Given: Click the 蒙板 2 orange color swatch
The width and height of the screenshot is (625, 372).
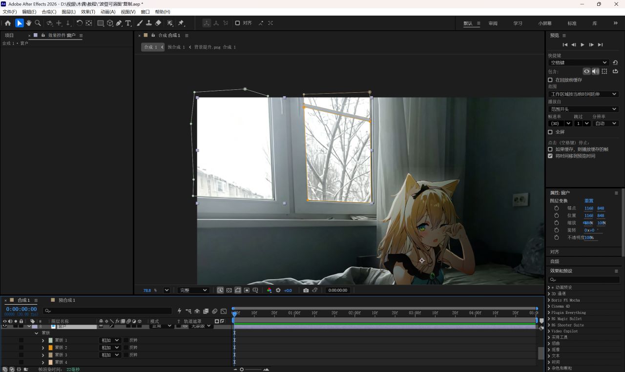Looking at the screenshot, I should (x=50, y=348).
